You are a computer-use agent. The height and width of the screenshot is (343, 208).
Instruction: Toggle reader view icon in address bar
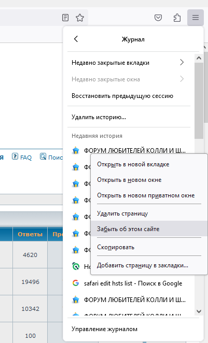(x=65, y=18)
